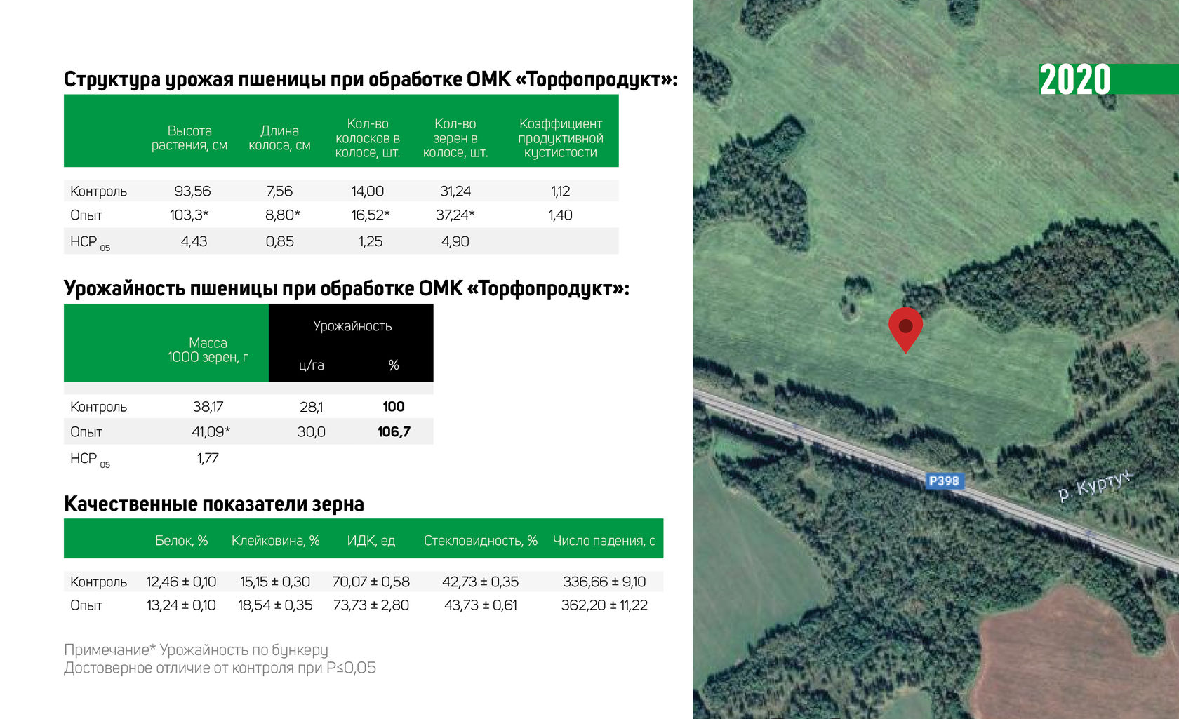The image size is (1179, 719).
Task: Click the 'р. Куртук' river label
Action: (x=1095, y=485)
